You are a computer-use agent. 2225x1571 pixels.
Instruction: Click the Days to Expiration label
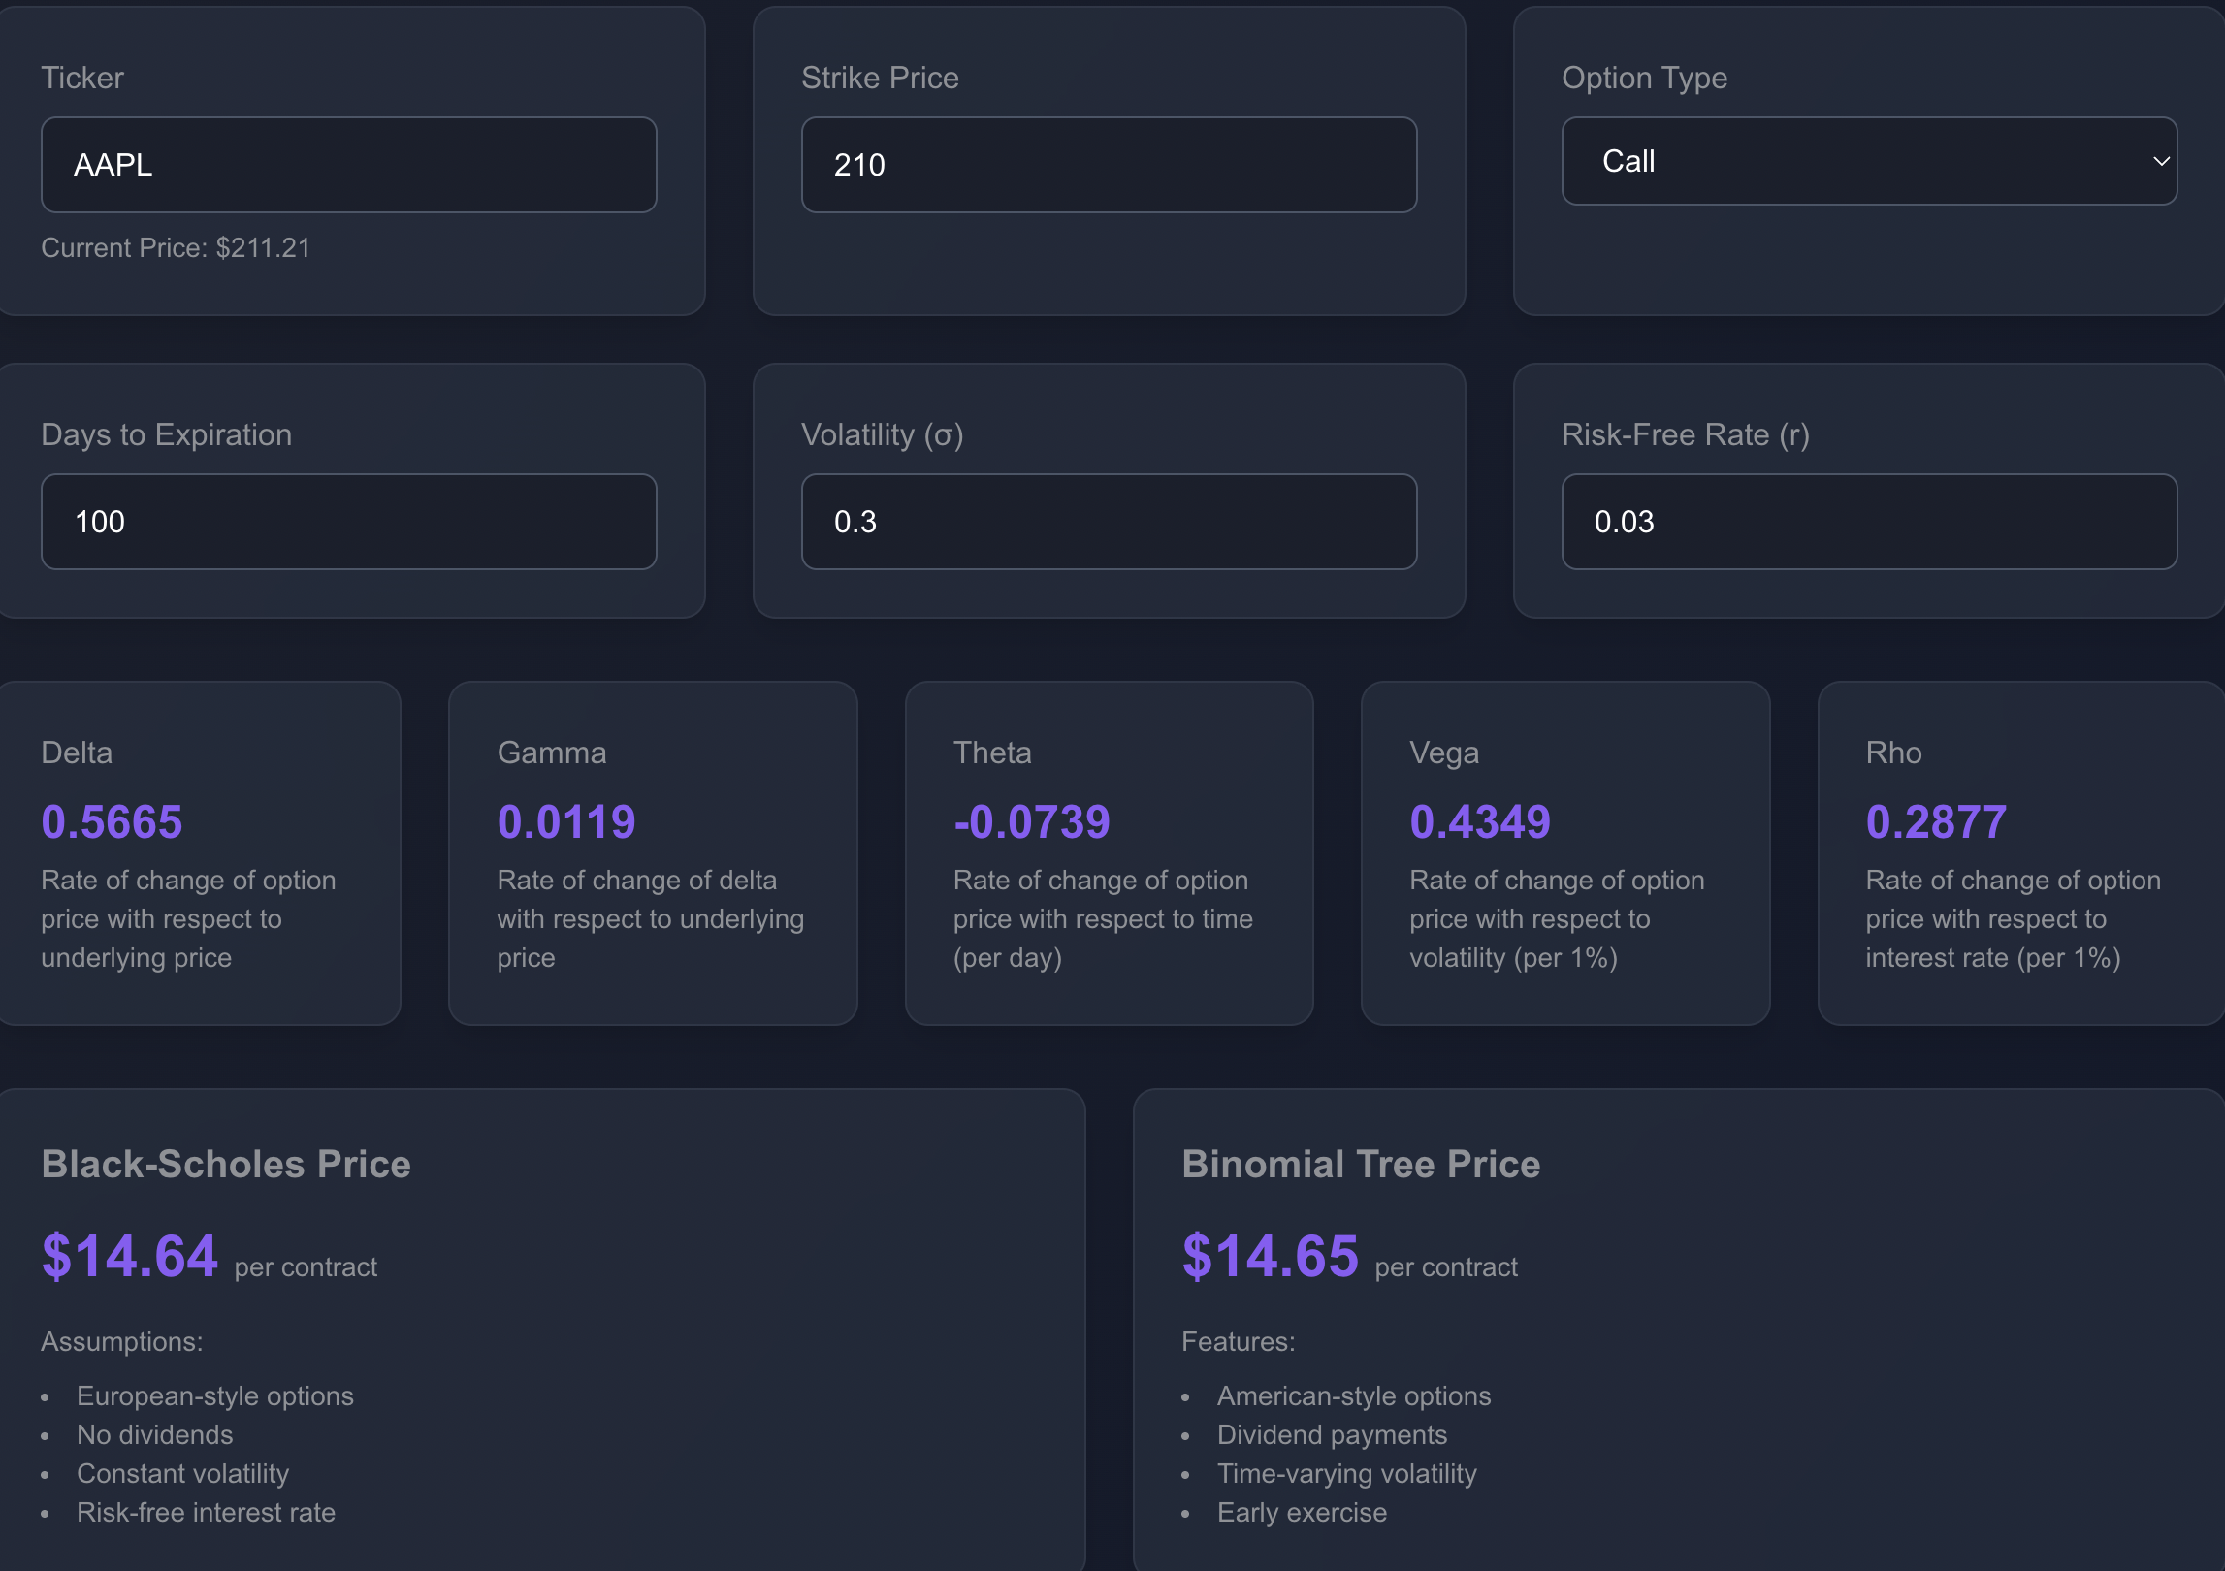click(167, 434)
